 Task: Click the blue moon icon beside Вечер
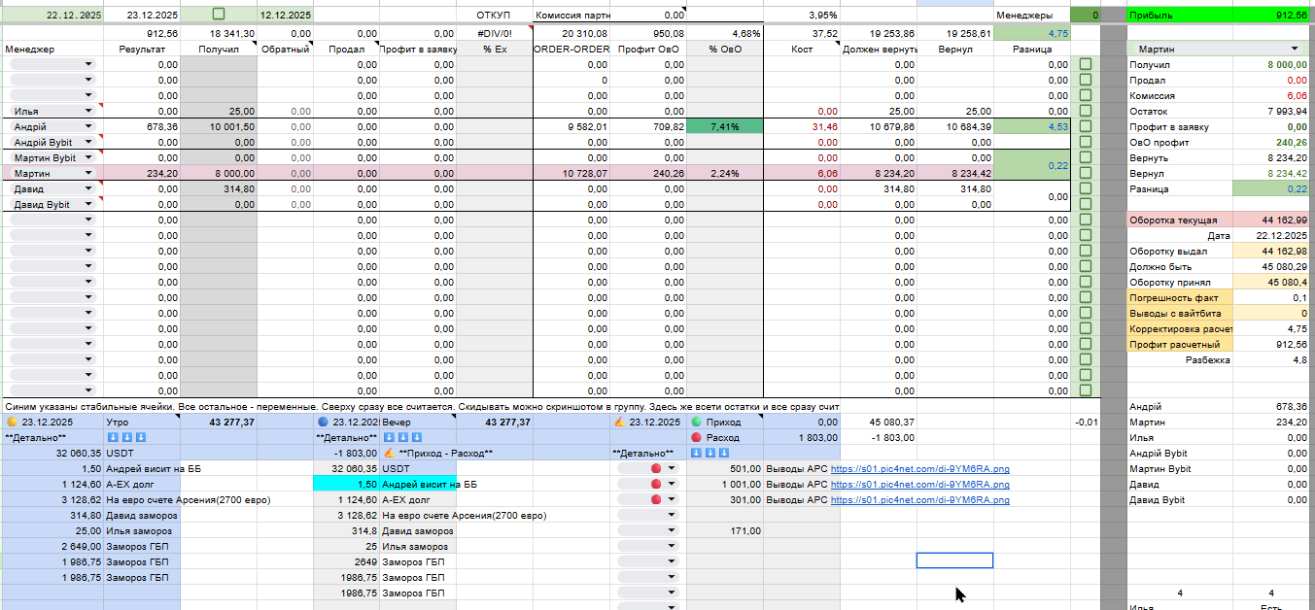click(x=323, y=423)
